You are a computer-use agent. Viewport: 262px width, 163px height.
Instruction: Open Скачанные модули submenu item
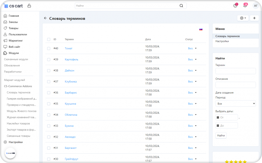[x=16, y=59]
